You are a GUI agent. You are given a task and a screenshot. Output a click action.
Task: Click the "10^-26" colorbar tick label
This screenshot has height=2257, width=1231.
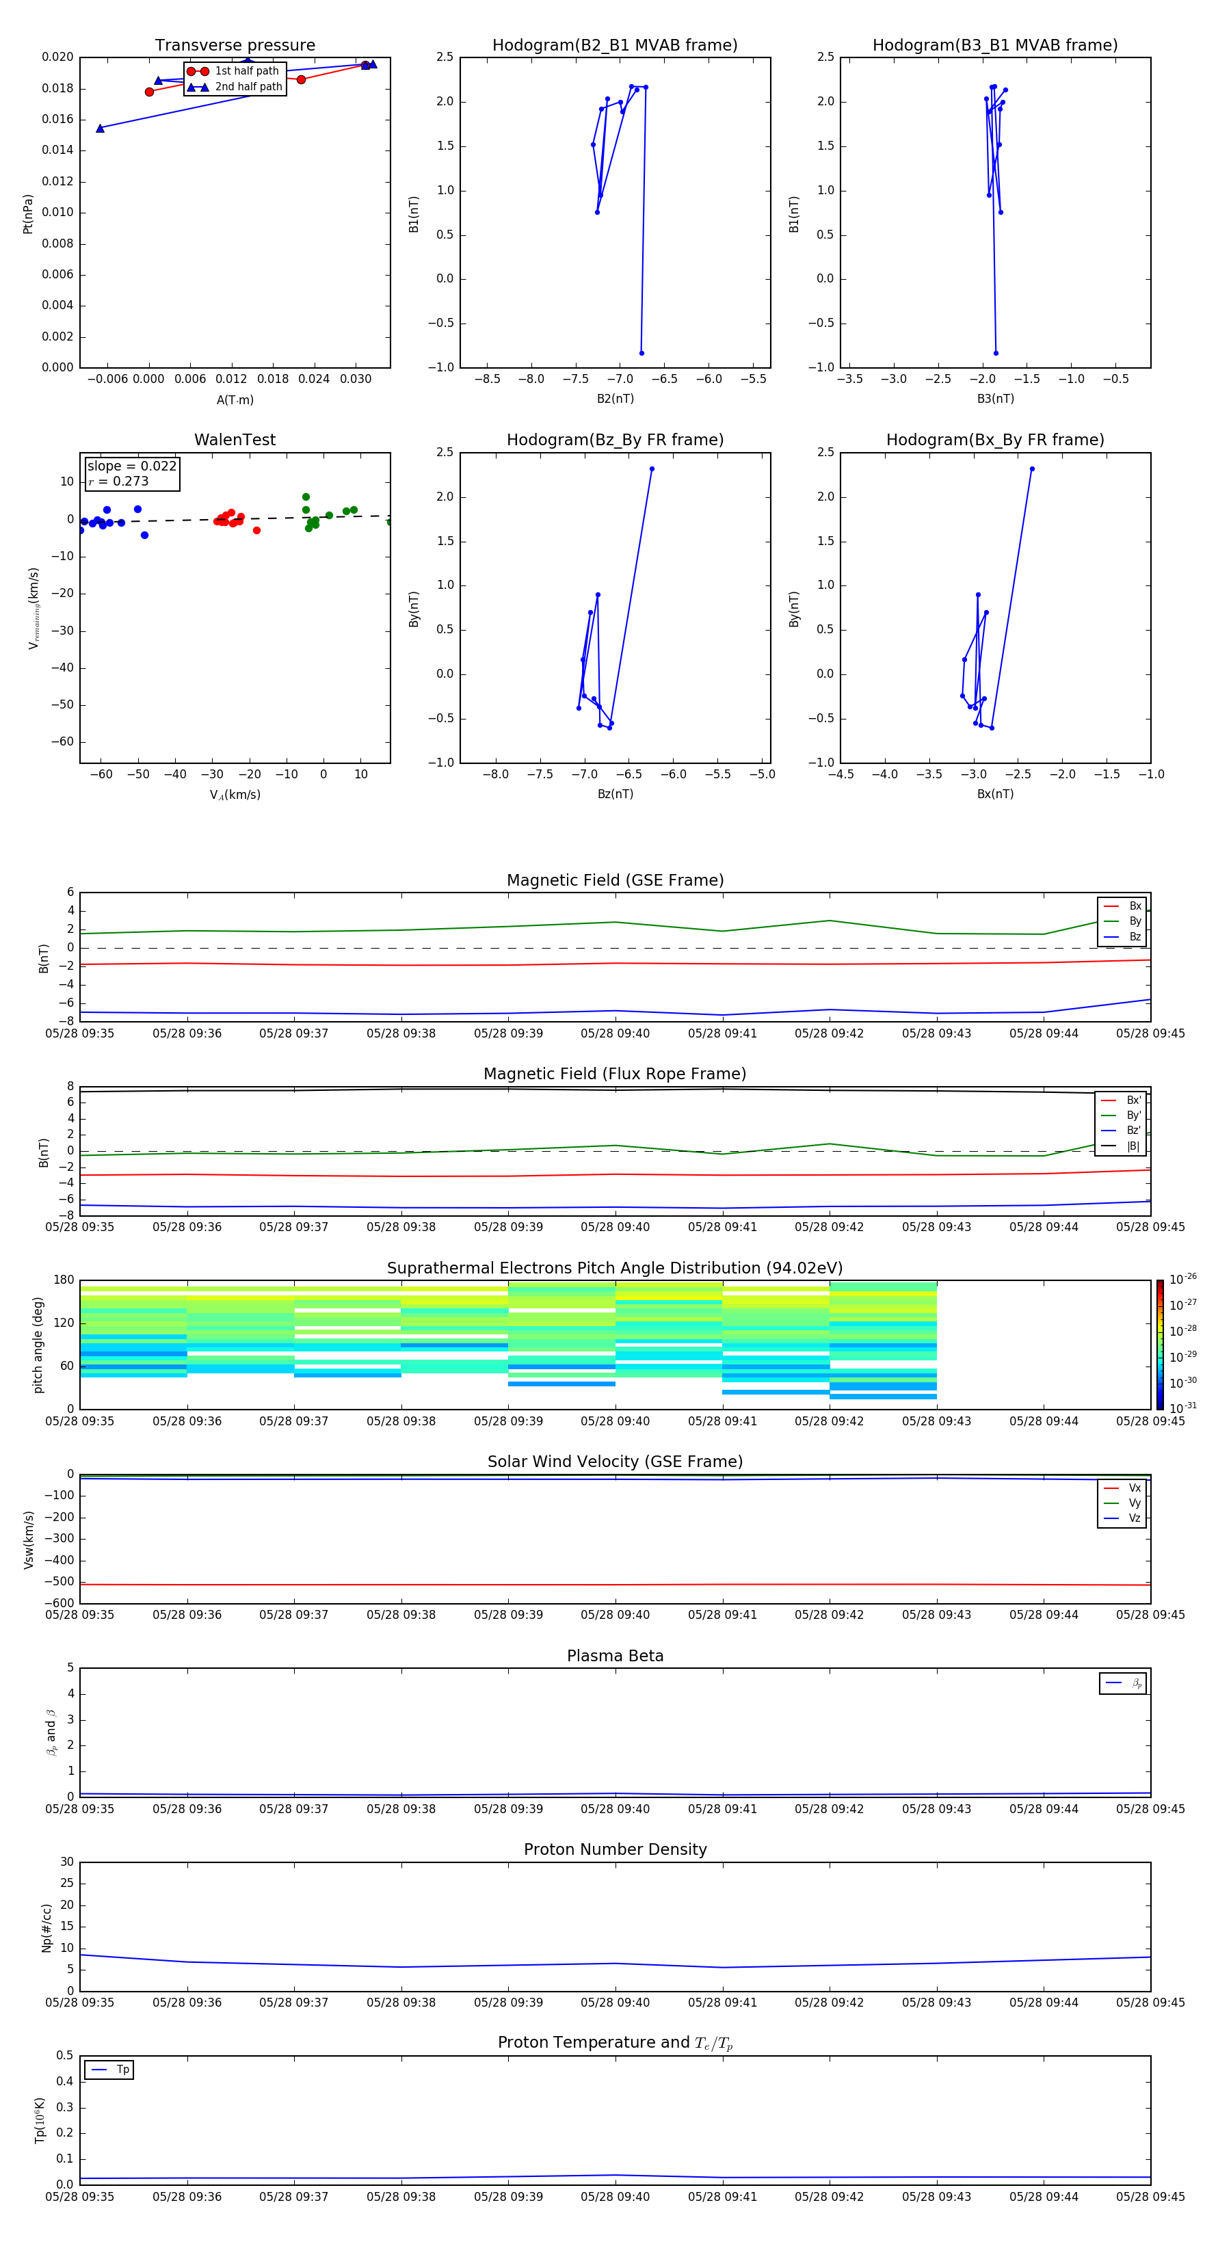coord(1183,1279)
